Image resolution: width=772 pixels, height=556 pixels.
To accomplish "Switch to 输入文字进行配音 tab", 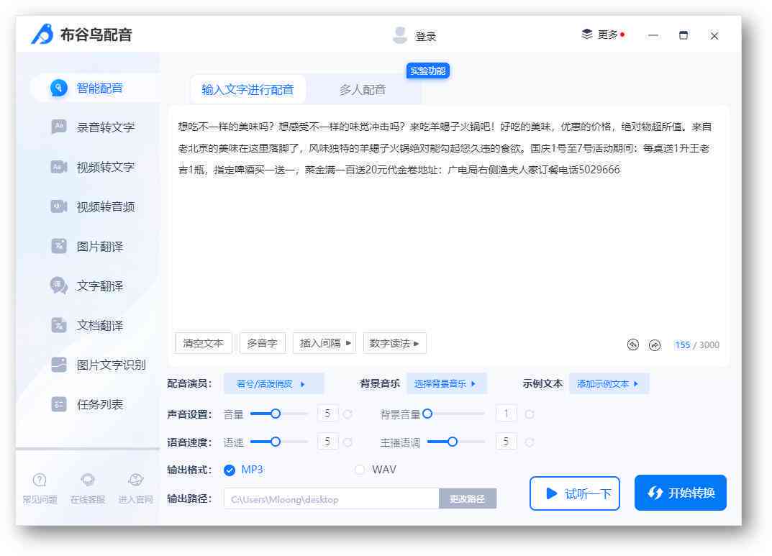I will click(x=248, y=90).
